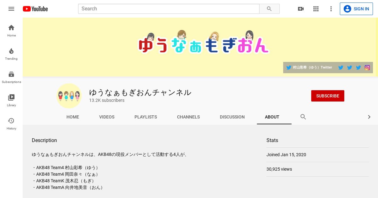
Task: Click the line AKB48 TeamA 向井地美音（おん）
Action: pos(68,187)
